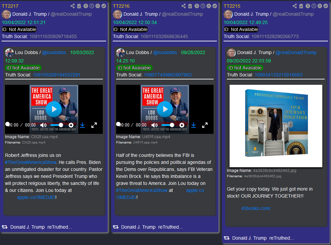This screenshot has height=245, width=331.
Task: Click reTruthed icon at bottom of TT2215
Action: coord(227,238)
